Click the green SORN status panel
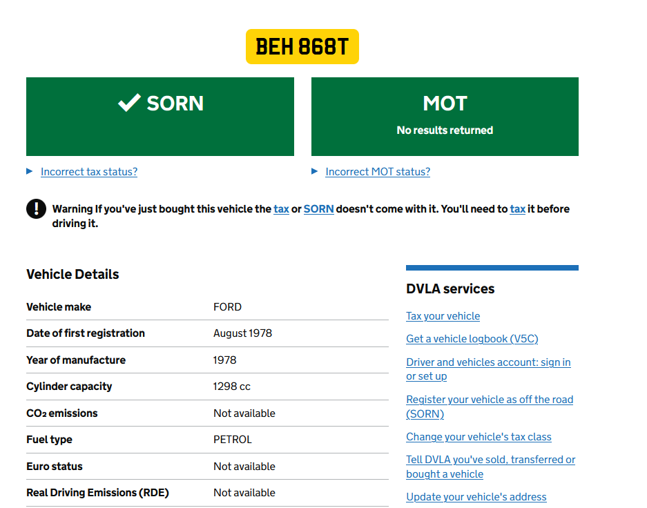 (160, 131)
